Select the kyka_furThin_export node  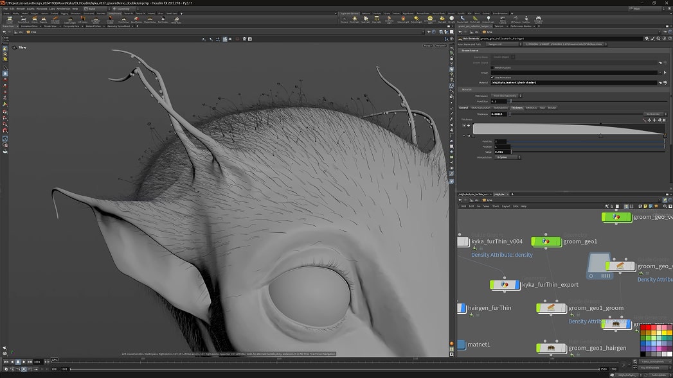(505, 284)
